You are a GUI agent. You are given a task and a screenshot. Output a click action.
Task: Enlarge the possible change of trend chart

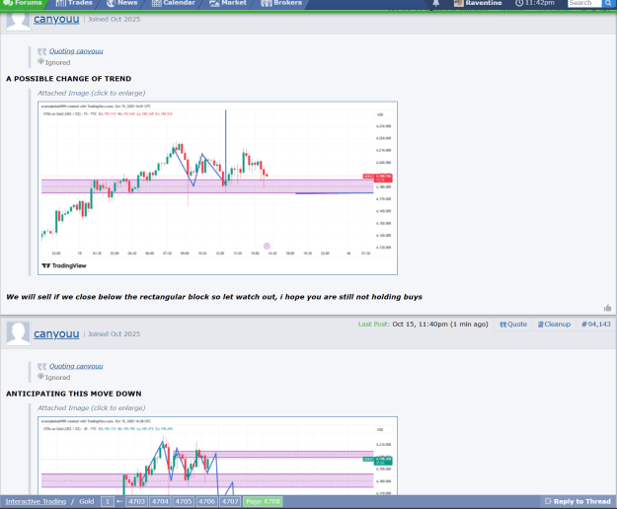tap(217, 187)
